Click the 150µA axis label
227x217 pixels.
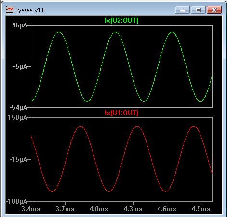[18, 118]
